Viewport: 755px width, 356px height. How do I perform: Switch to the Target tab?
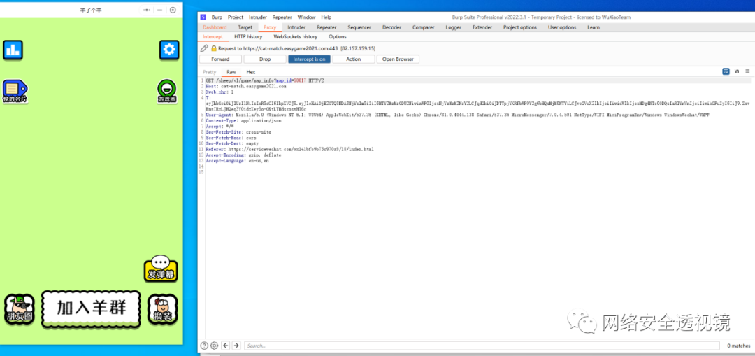245,27
